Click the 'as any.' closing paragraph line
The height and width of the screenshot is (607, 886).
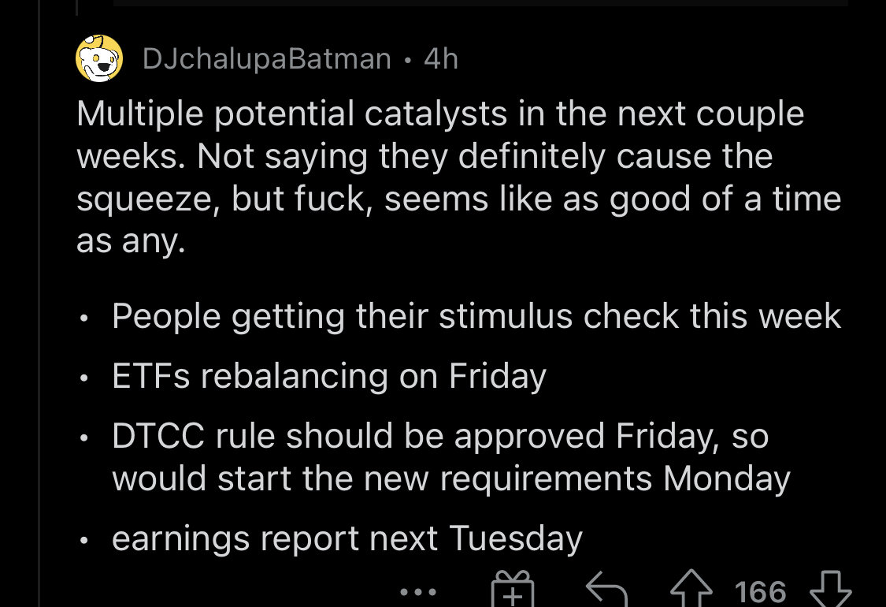[131, 241]
